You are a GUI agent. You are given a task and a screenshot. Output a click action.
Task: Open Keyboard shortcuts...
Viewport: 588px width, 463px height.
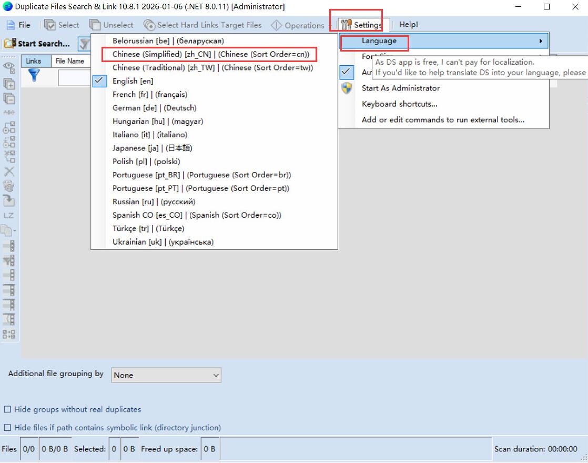(444, 104)
